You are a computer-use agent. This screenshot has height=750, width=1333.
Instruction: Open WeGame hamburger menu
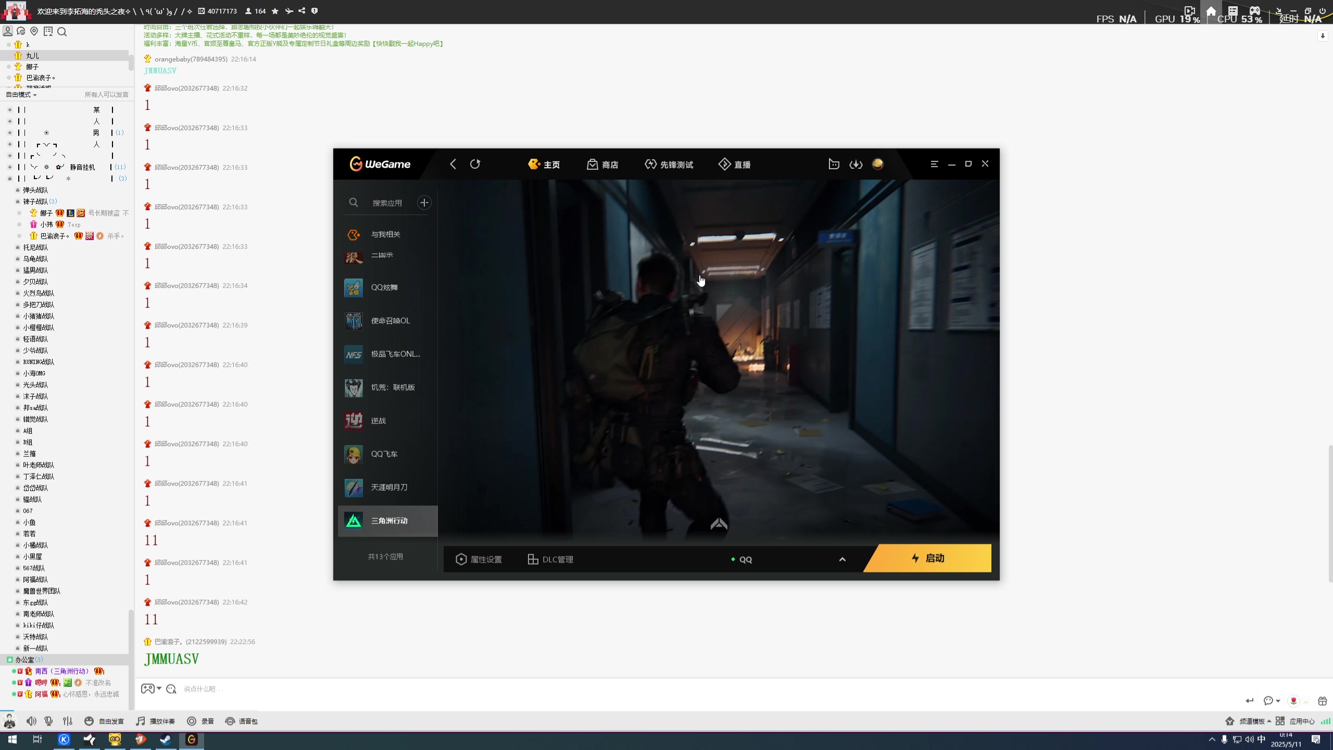tap(934, 164)
